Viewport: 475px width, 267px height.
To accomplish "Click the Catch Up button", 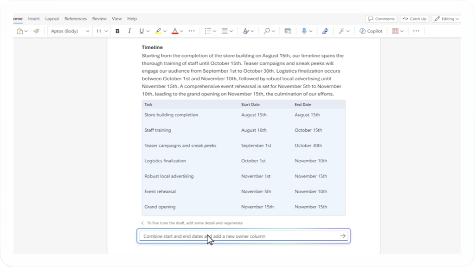I will tap(414, 19).
